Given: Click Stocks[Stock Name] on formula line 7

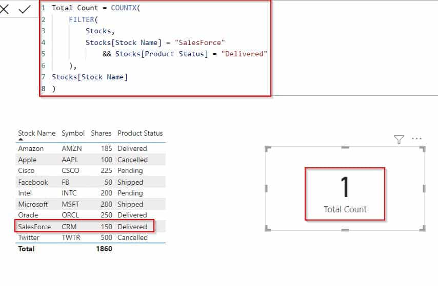Looking at the screenshot, I should click(x=90, y=77).
